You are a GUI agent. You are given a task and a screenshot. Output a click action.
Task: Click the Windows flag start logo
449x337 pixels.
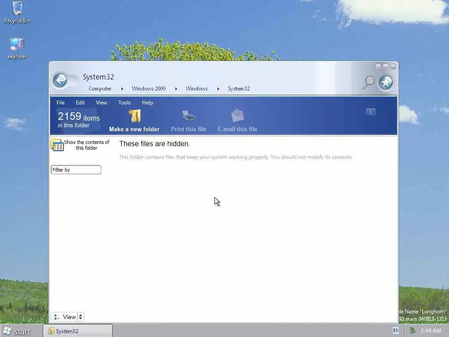7,331
